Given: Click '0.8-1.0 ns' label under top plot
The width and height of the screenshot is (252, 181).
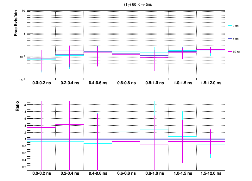Looking at the screenshot, I should tap(154, 83).
